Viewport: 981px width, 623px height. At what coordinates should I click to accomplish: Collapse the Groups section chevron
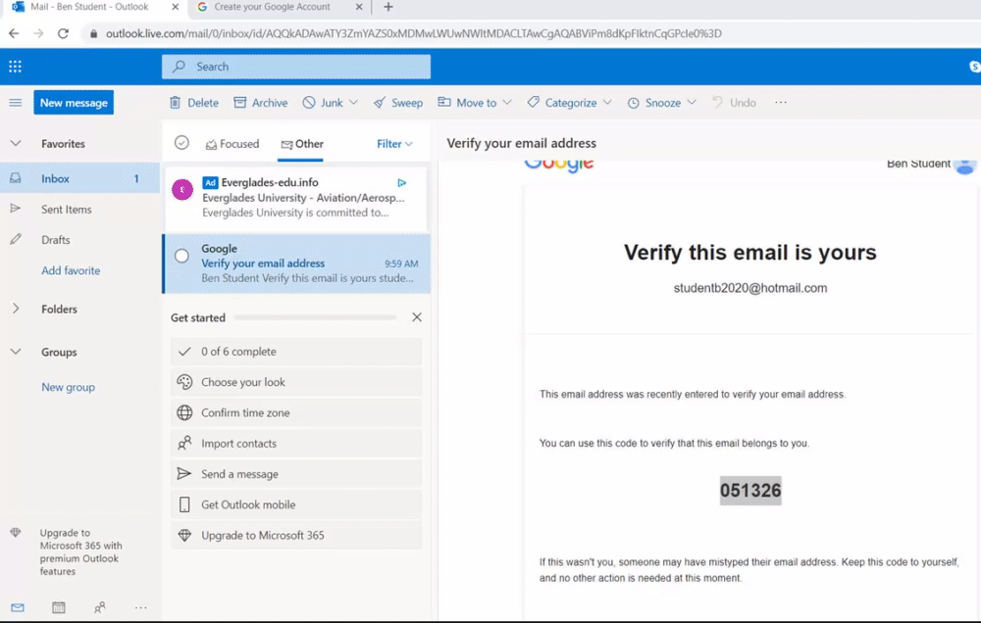tap(16, 352)
